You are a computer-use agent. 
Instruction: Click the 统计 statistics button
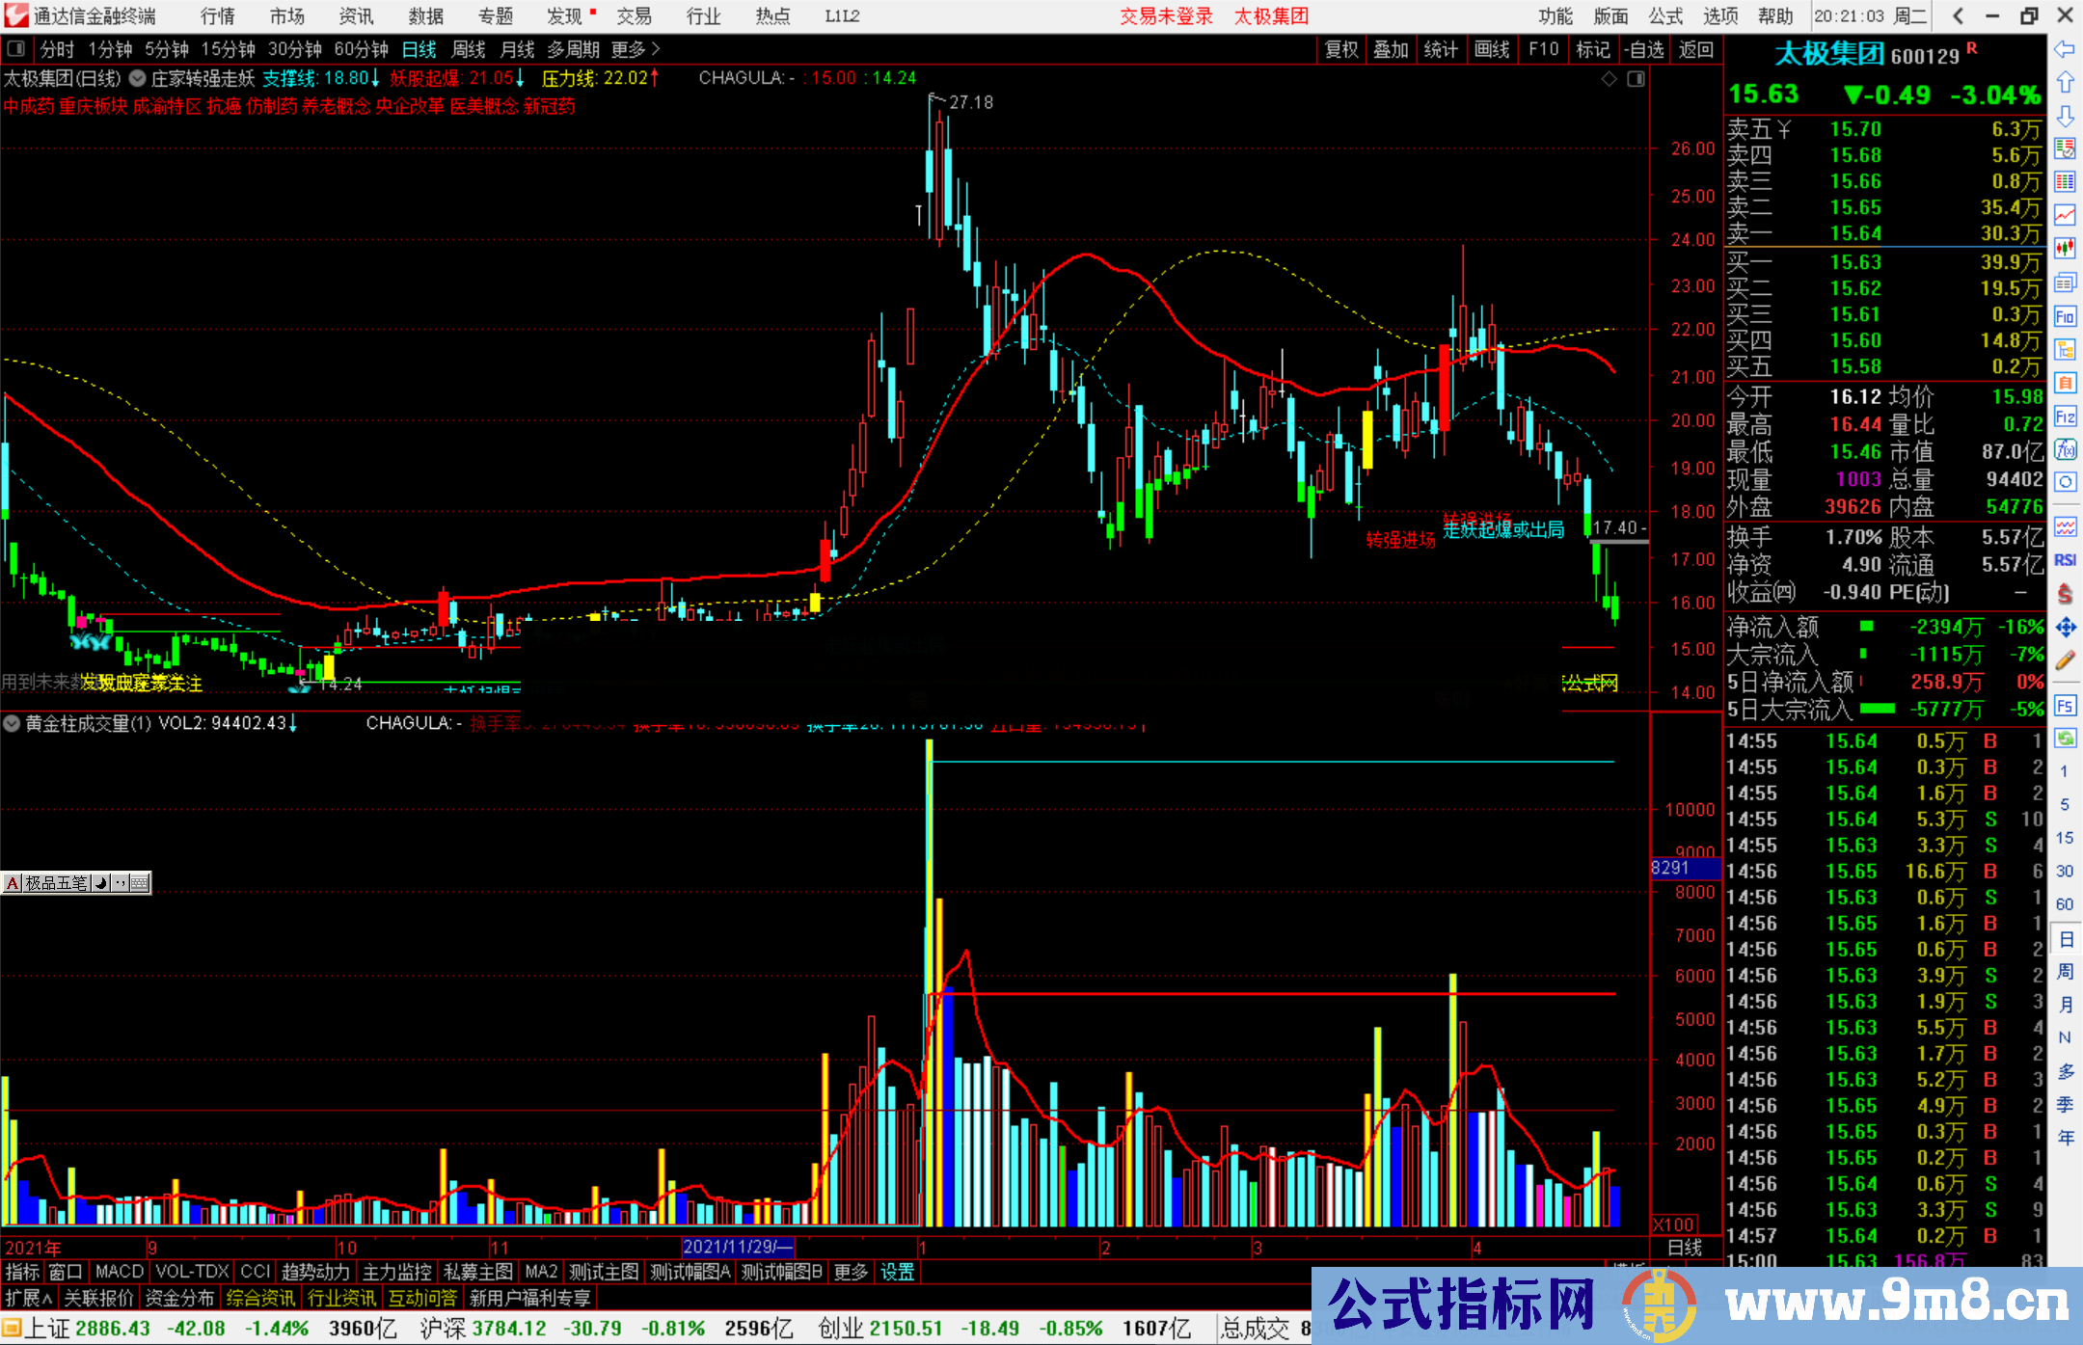tap(1441, 49)
